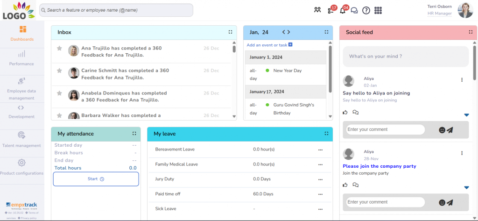
Task: Open the chat messages icon in header
Action: point(354,10)
